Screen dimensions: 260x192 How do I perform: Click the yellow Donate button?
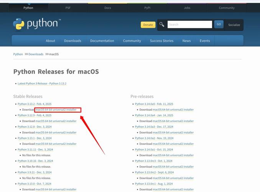pyautogui.click(x=148, y=25)
